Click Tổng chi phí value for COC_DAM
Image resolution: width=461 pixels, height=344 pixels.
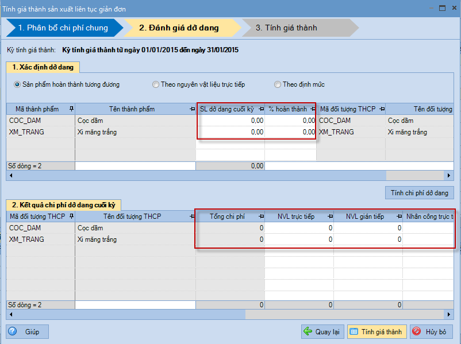[230, 228]
